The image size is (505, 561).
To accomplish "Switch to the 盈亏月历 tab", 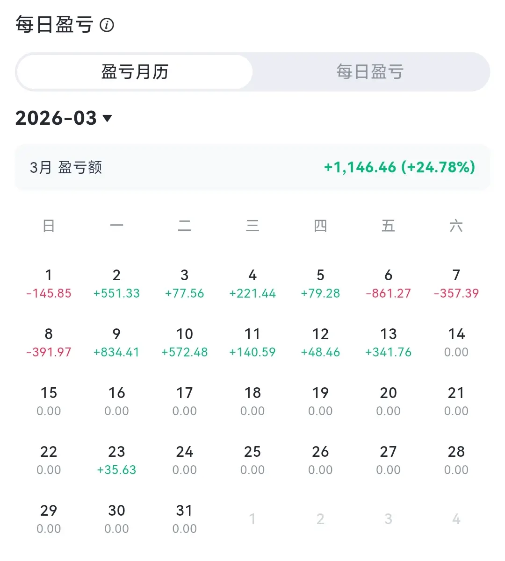I will (x=135, y=72).
